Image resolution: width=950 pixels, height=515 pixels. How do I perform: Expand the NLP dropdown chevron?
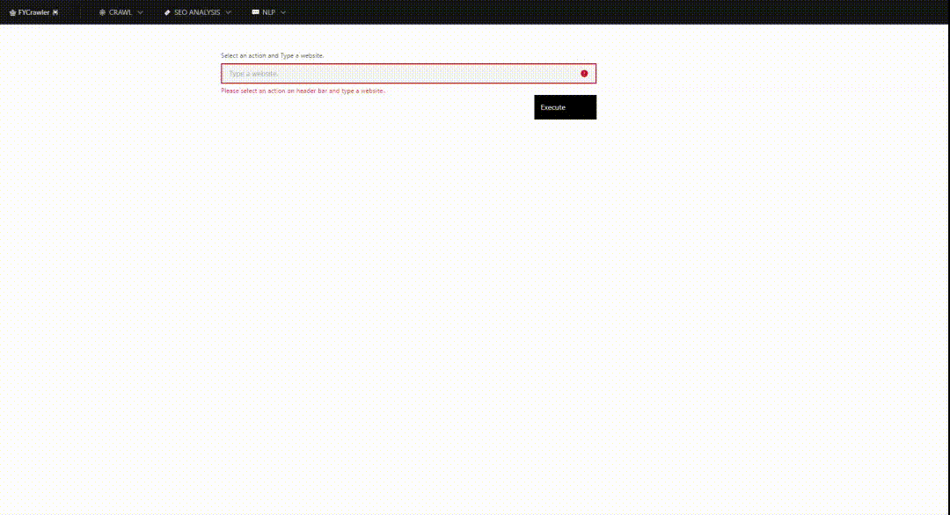pyautogui.click(x=283, y=12)
